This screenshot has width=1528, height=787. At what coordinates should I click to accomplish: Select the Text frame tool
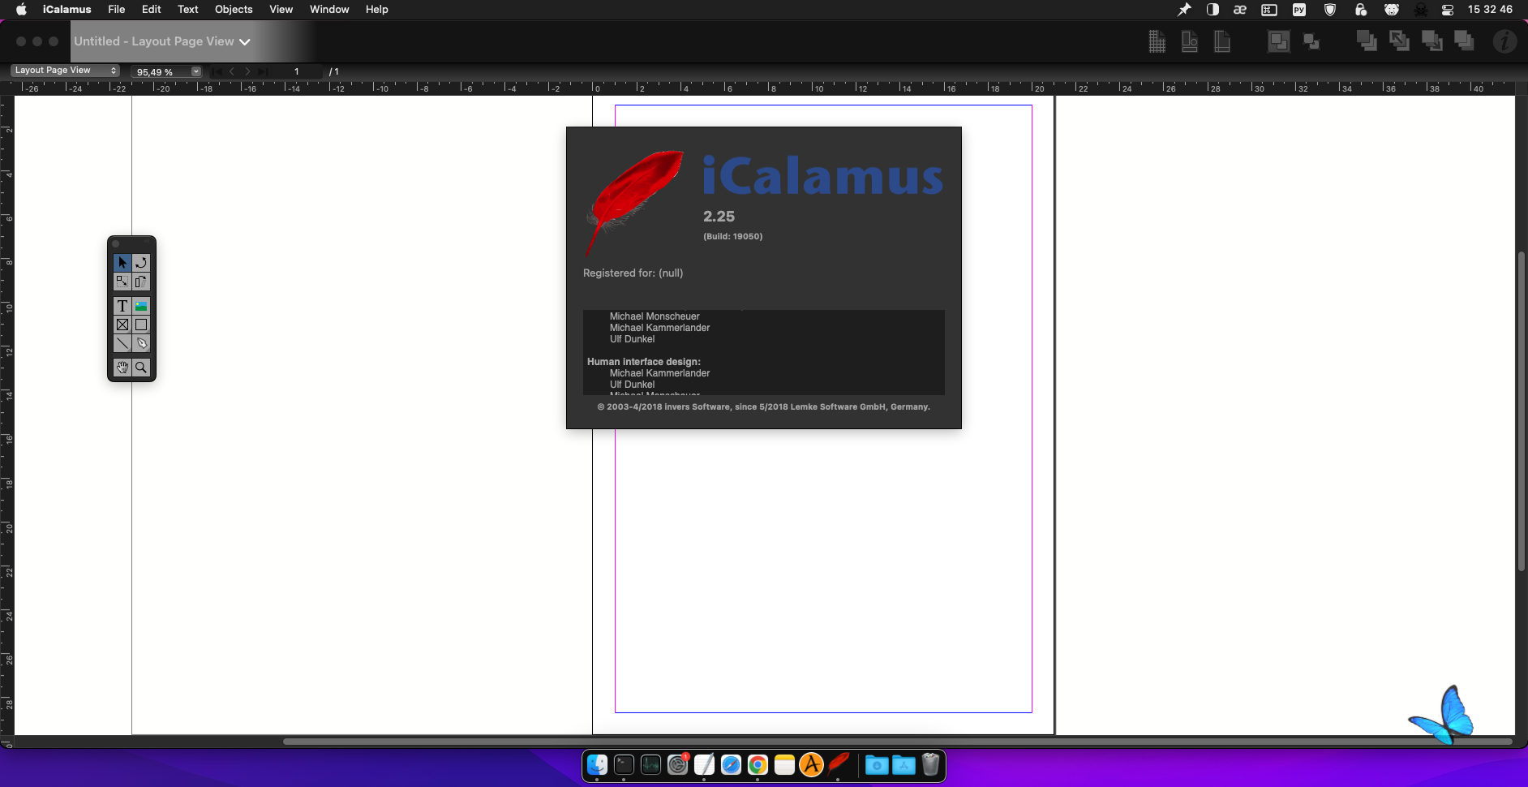pyautogui.click(x=122, y=306)
